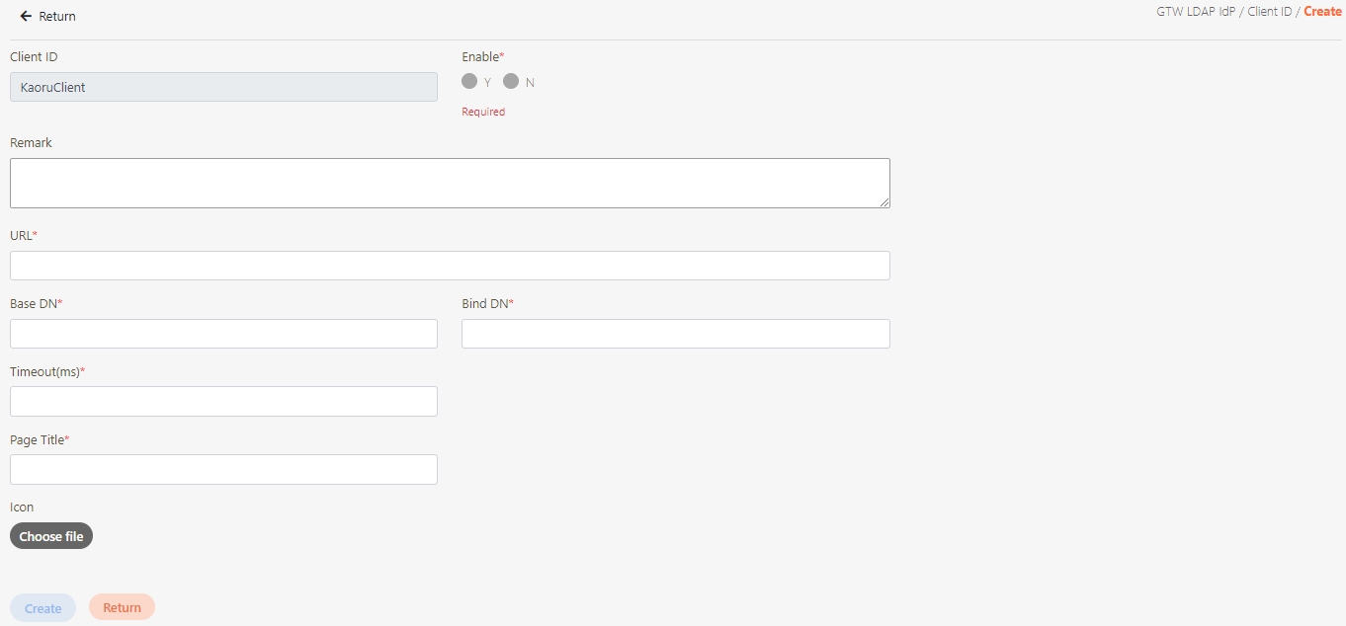Go to the Client ID breadcrumb

pyautogui.click(x=1269, y=12)
